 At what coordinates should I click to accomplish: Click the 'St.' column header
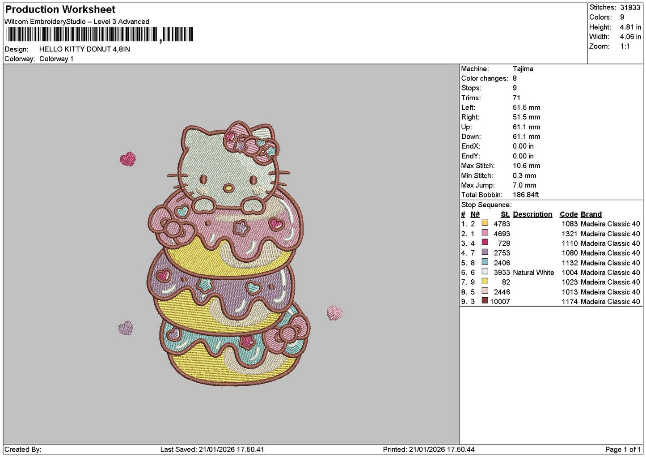click(x=505, y=214)
